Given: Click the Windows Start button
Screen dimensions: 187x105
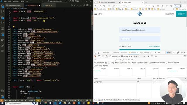Looking at the screenshot, I should pos(2,103).
